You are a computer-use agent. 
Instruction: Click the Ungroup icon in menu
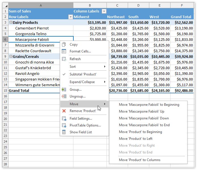[x=64, y=96]
